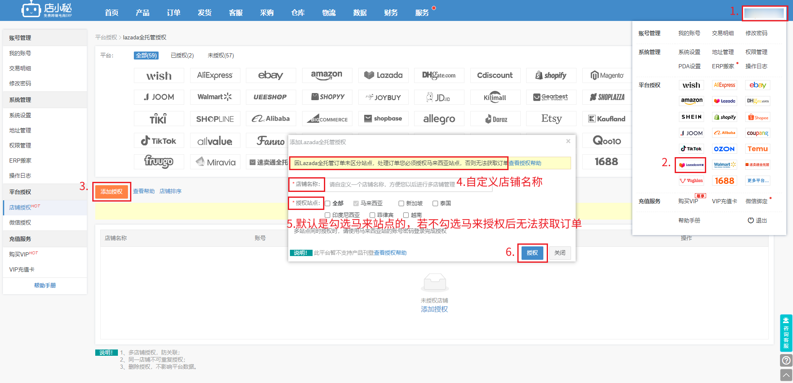Open the 产品 menu
The width and height of the screenshot is (793, 383).
coord(143,13)
